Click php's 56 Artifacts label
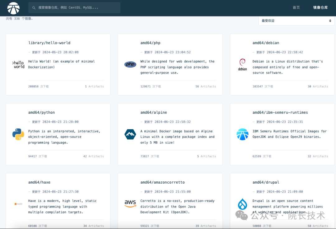 click(206, 86)
